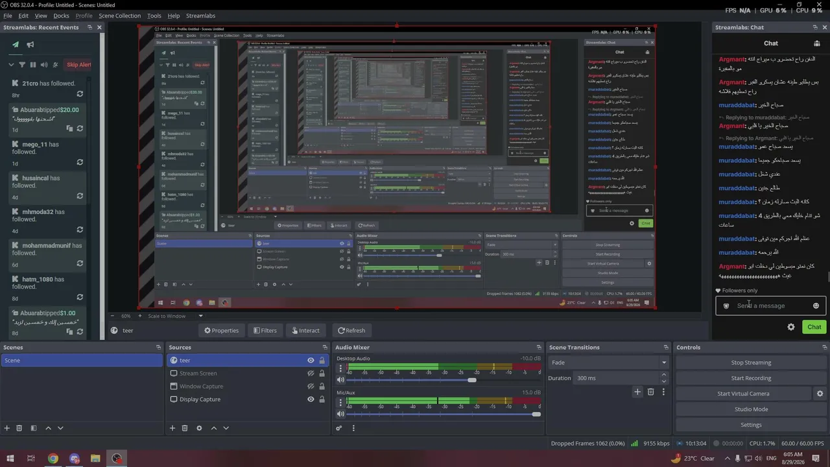This screenshot has width=830, height=467.
Task: Start the Virtual Camera
Action: (x=743, y=394)
